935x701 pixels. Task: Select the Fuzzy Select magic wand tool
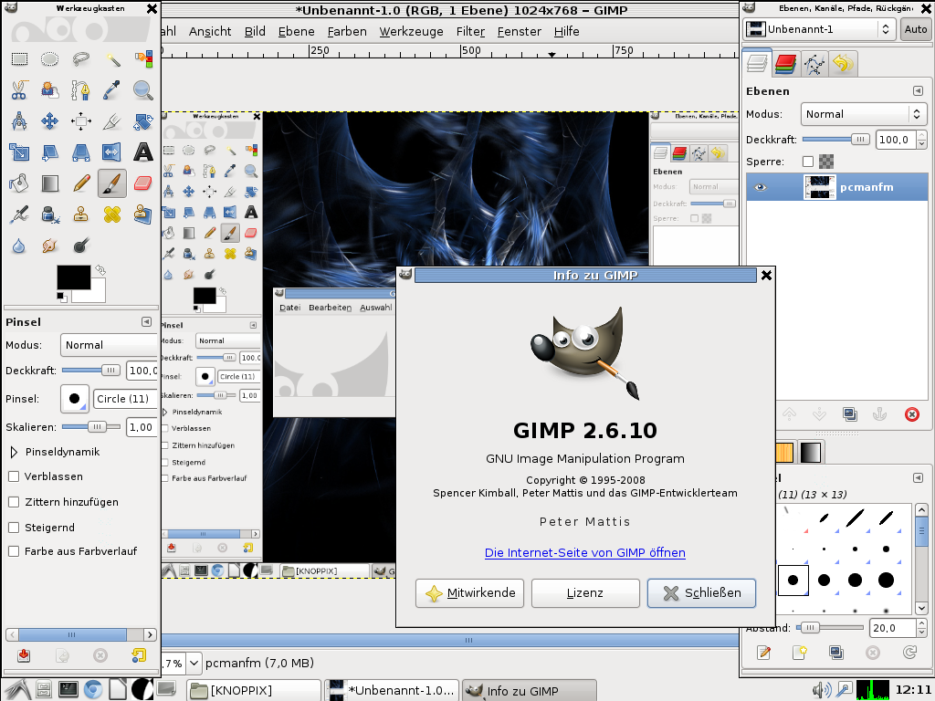point(111,58)
